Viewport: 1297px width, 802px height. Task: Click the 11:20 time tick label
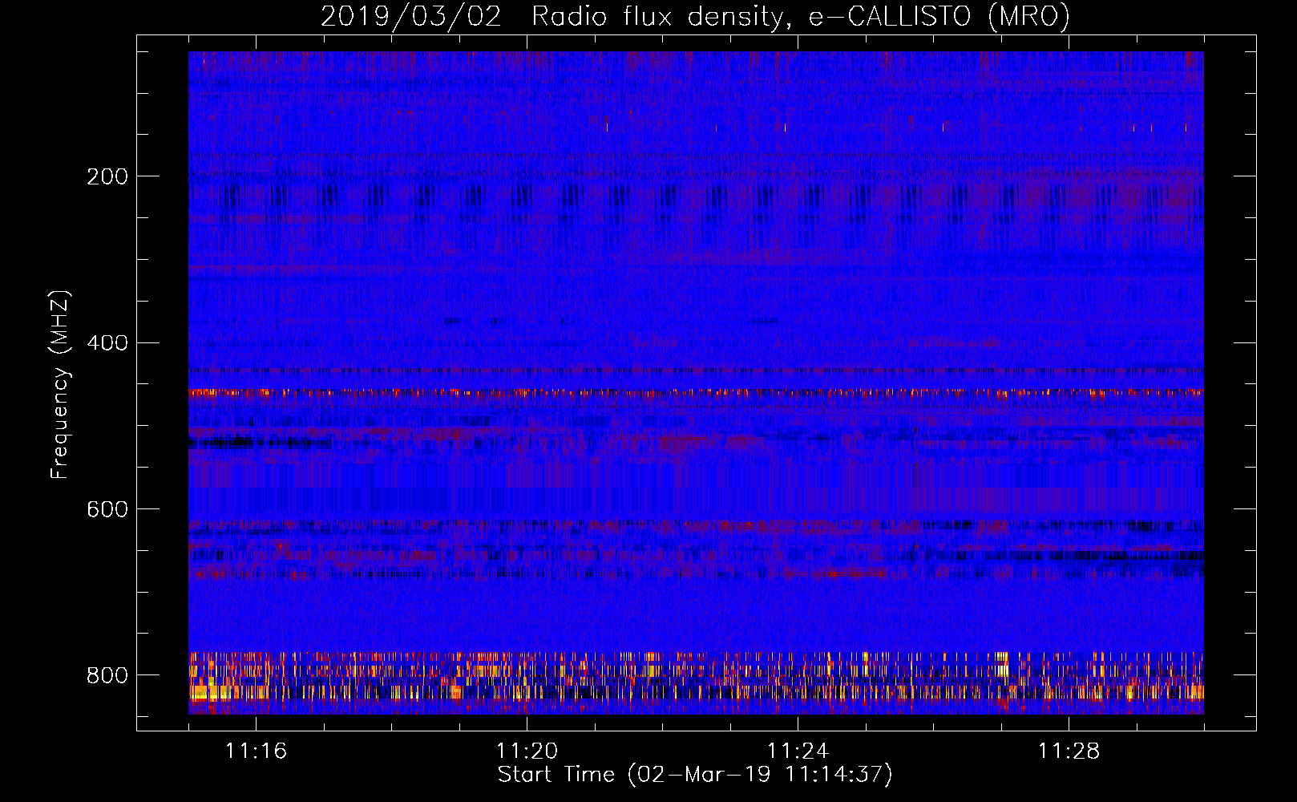527,751
